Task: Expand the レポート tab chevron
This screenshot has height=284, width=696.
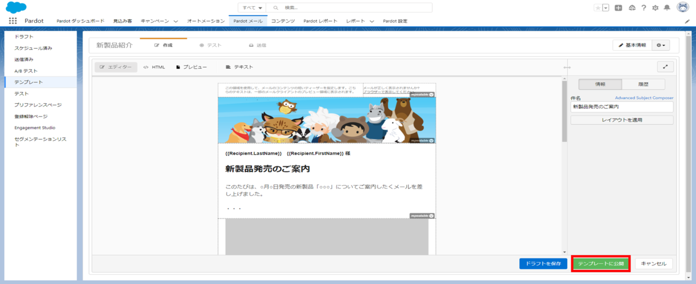Action: [x=372, y=21]
